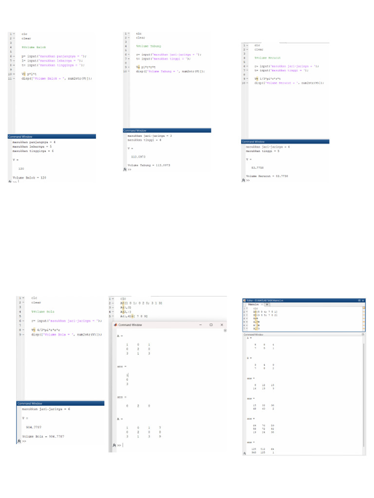Click the 'masukkan tingginya' input code line

click(x=53, y=65)
